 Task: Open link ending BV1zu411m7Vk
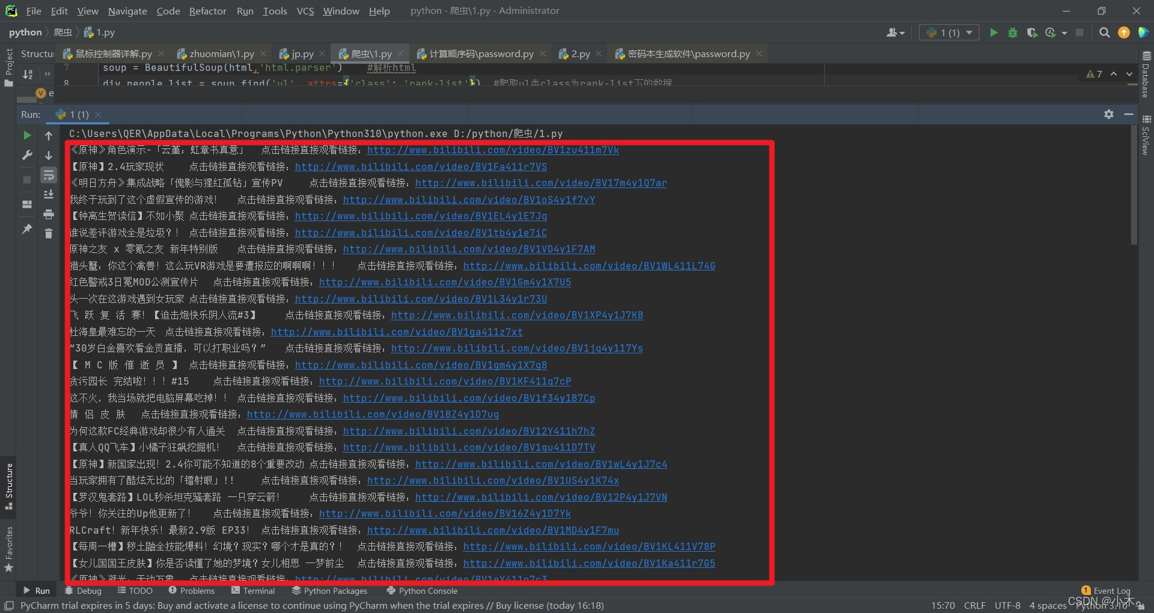[x=493, y=150]
